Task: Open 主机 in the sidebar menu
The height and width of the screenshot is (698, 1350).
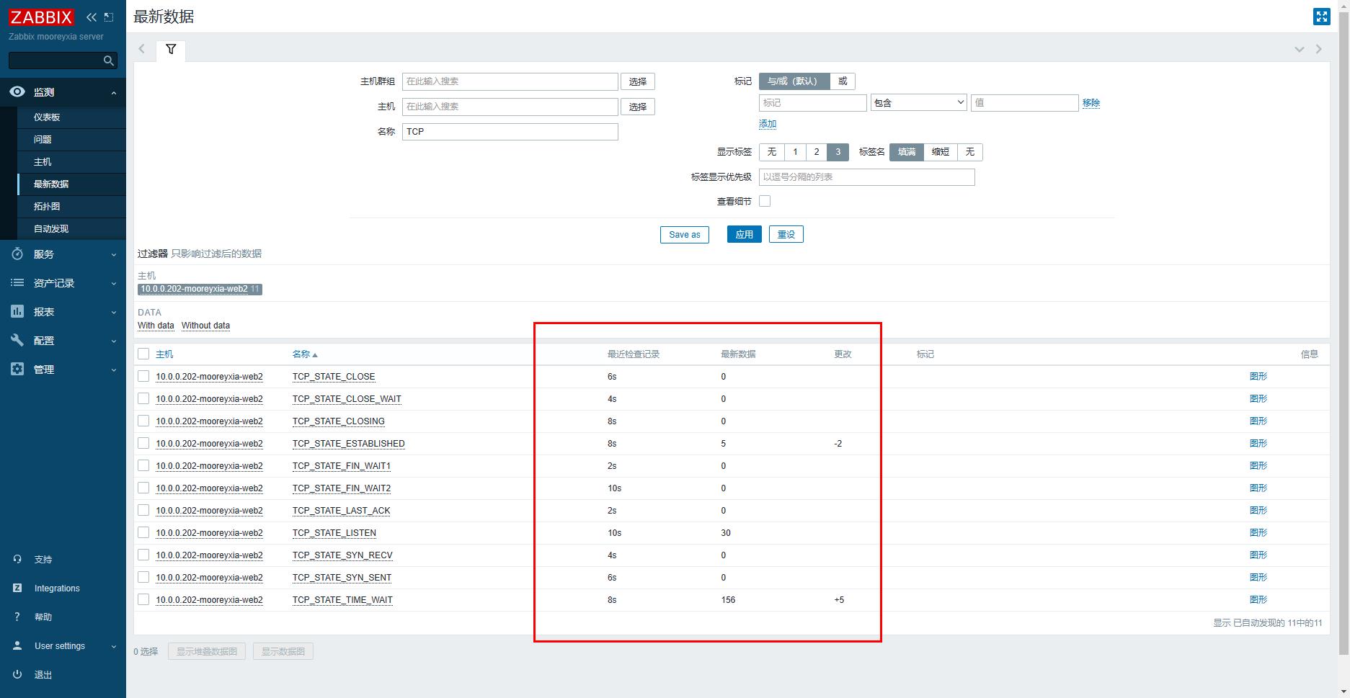Action: (43, 161)
